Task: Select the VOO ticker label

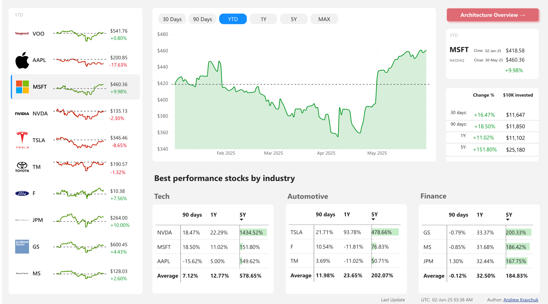Action: click(38, 34)
